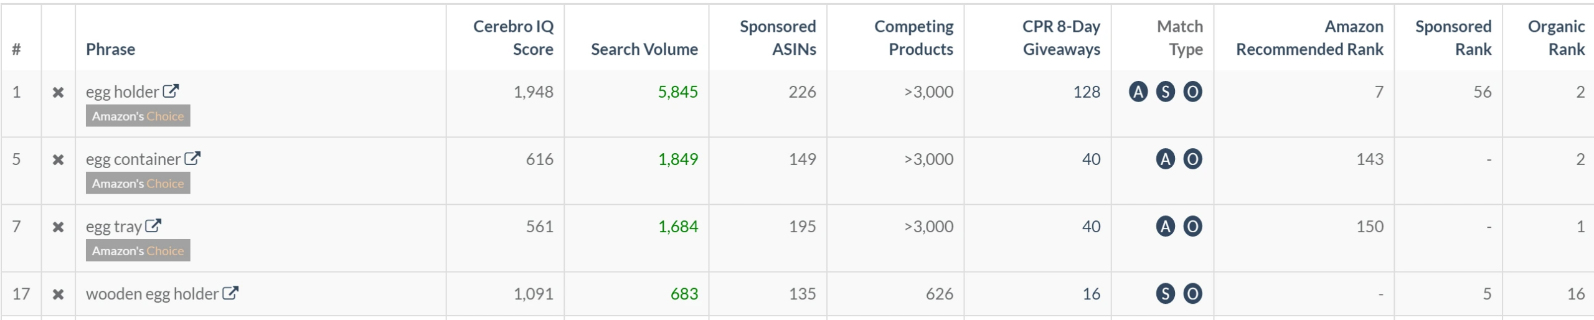Open external link icon beside egg container
1594x320 pixels.
pos(192,159)
